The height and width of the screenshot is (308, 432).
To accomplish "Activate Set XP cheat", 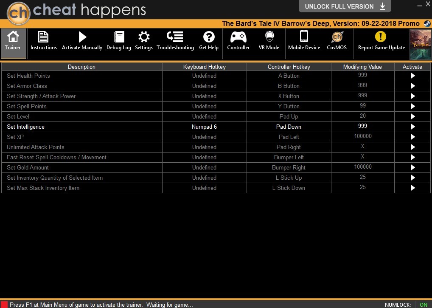I will coord(412,137).
